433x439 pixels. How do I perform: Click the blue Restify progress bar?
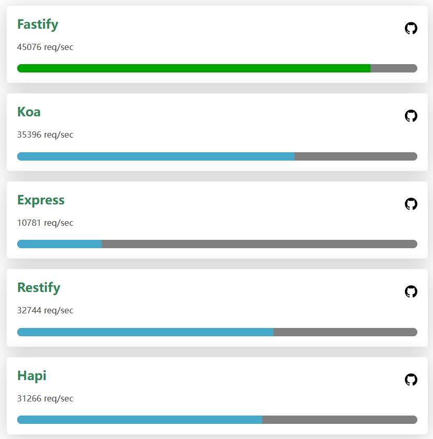coord(145,332)
